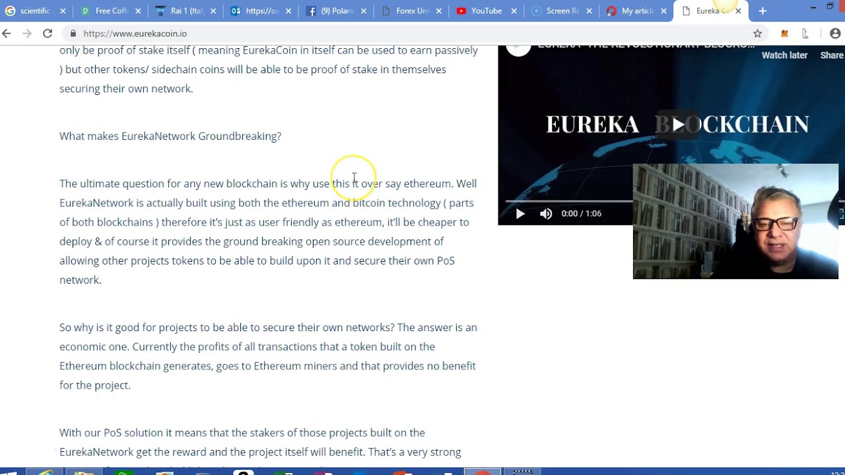
Task: Play the video with the control bar button
Action: (520, 214)
